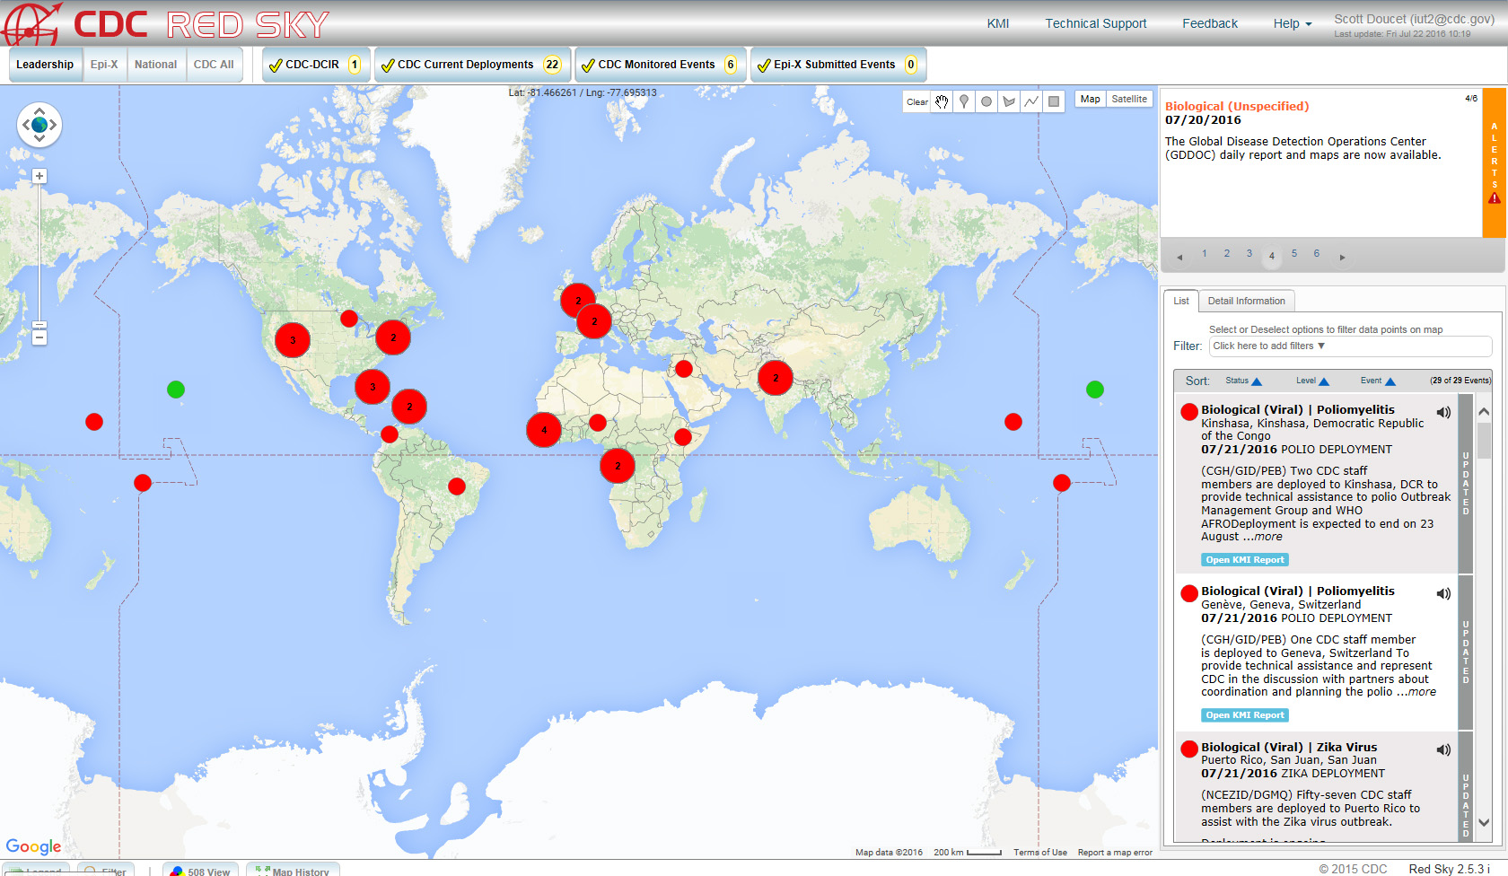Open KMI Report for Kinshasa polio deployment

click(x=1244, y=560)
